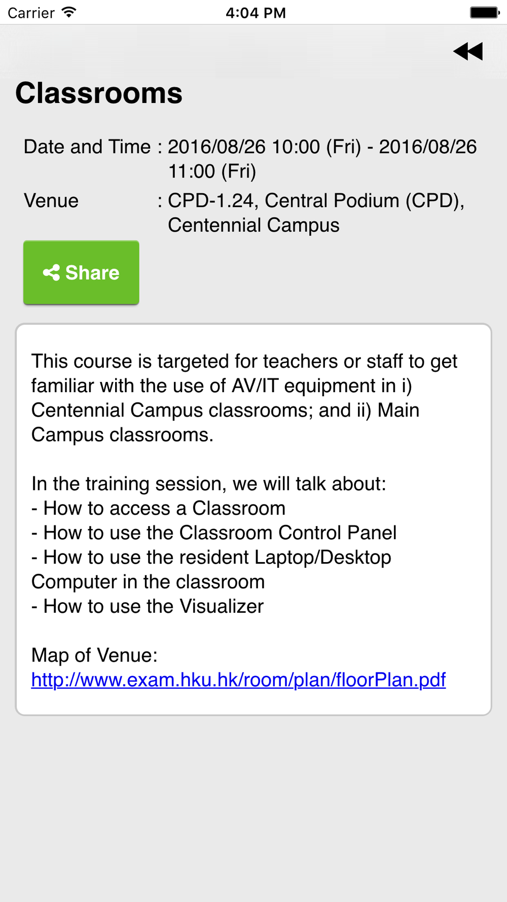Viewport: 507px width, 902px height.
Task: Tap the double-arrow back icon
Action: tap(468, 51)
